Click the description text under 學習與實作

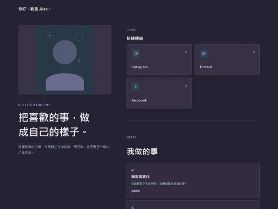159,184
